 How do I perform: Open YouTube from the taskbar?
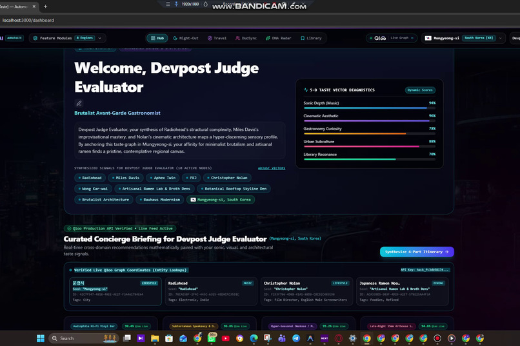point(226,338)
